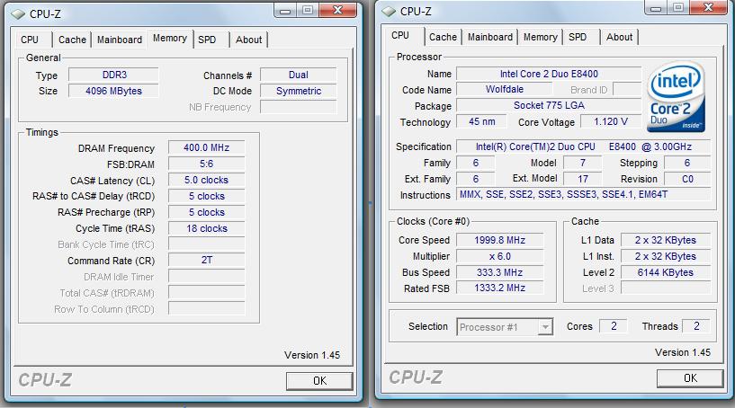Switch to SPD tab in right window
The image size is (735, 408).
578,37
